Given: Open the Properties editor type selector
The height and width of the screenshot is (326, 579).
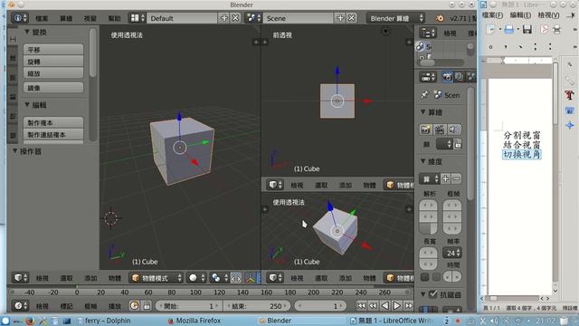Looking at the screenshot, I should pos(428,77).
